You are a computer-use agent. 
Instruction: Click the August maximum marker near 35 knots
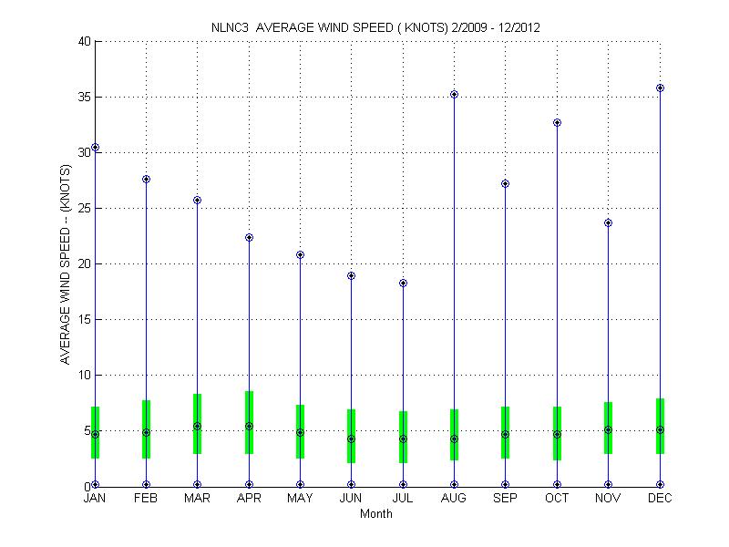pyautogui.click(x=454, y=94)
